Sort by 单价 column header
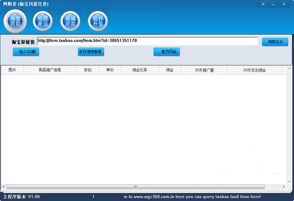 click(110, 70)
